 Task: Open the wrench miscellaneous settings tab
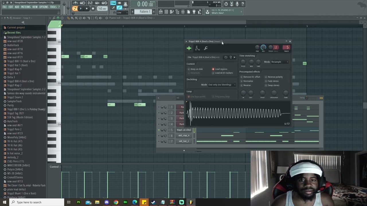pos(206,48)
